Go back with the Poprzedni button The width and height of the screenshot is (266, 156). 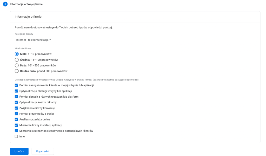tap(43, 151)
